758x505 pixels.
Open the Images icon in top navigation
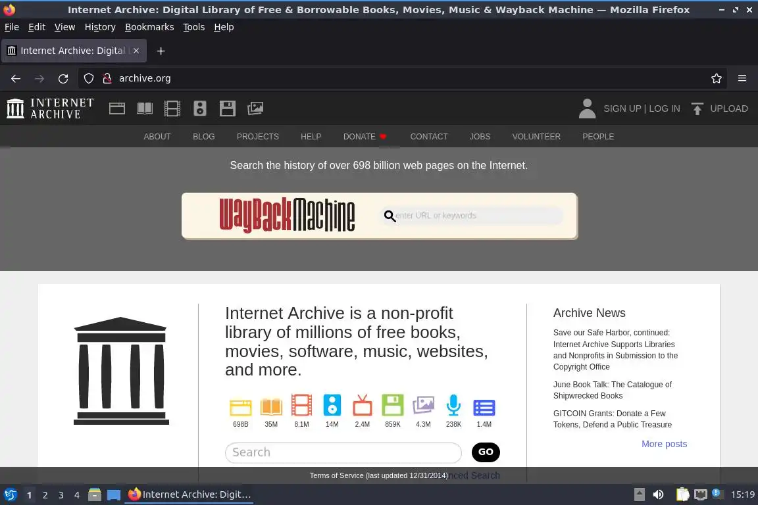tap(255, 108)
